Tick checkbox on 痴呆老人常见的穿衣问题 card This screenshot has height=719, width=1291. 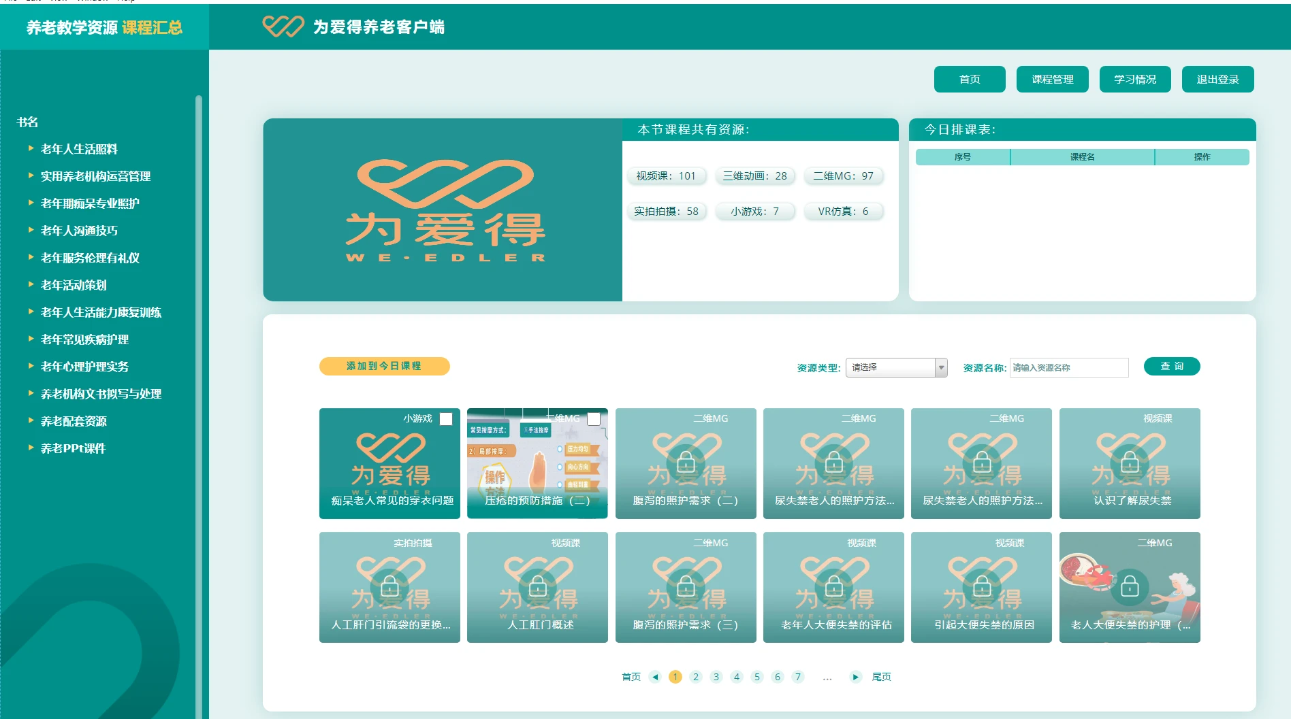[x=446, y=419]
